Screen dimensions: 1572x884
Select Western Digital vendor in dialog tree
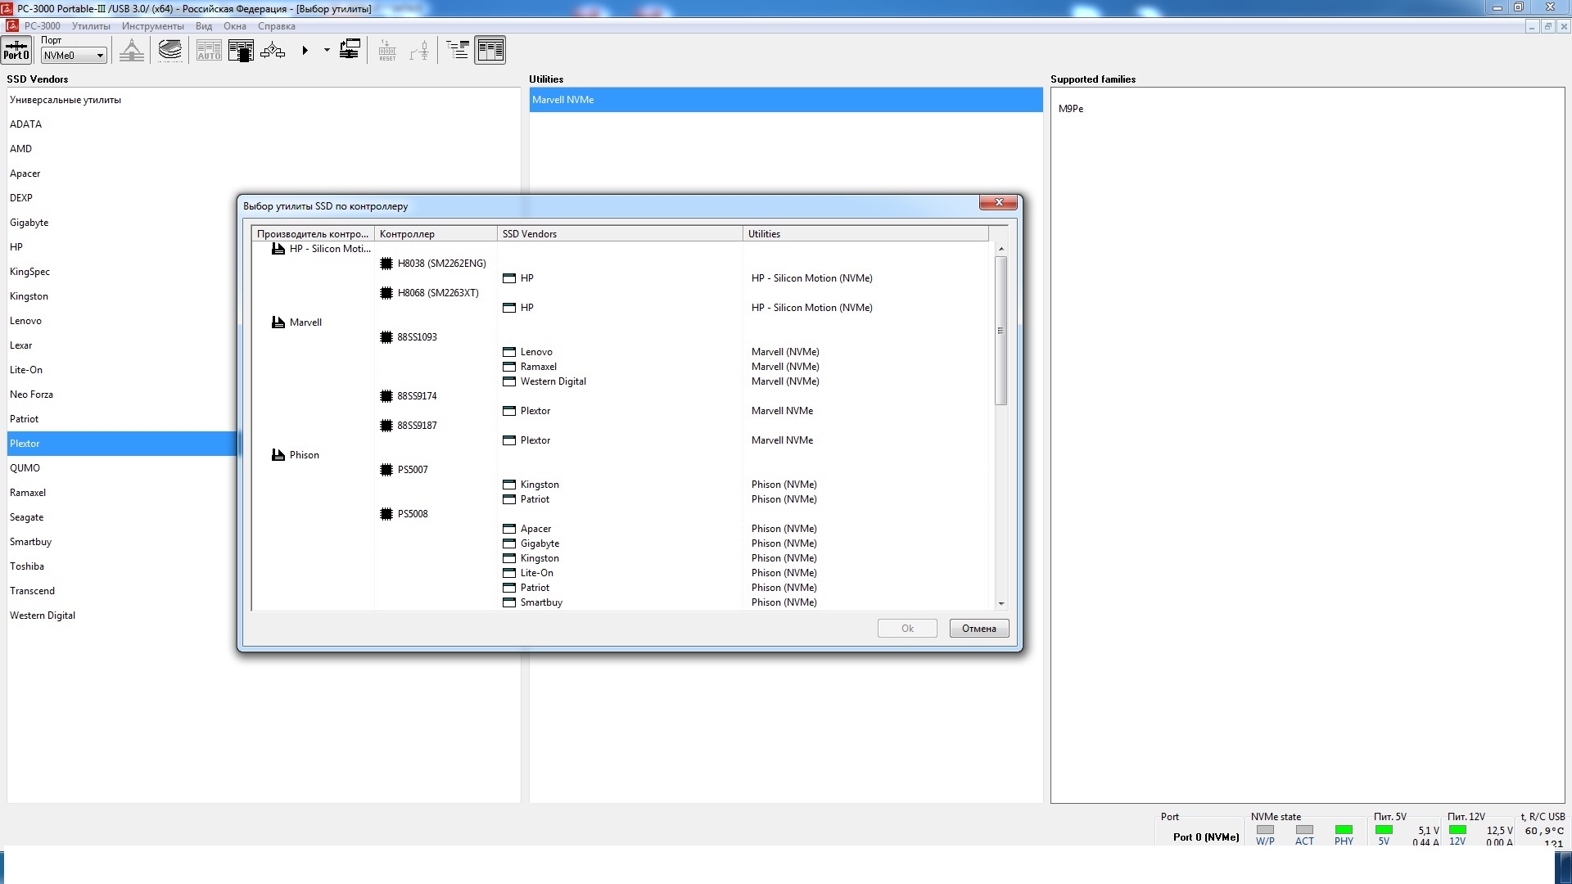553,381
